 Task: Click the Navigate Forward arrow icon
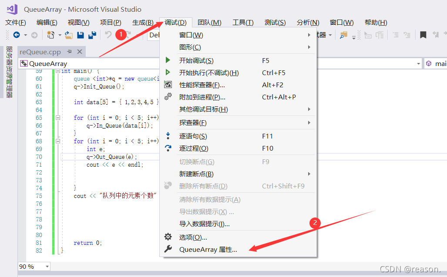tap(35, 35)
